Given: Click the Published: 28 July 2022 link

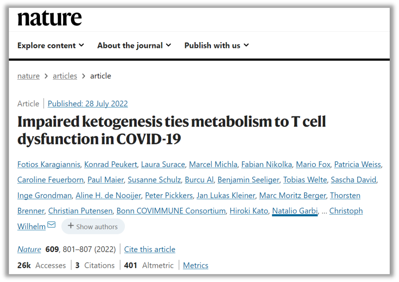Looking at the screenshot, I should (x=88, y=103).
